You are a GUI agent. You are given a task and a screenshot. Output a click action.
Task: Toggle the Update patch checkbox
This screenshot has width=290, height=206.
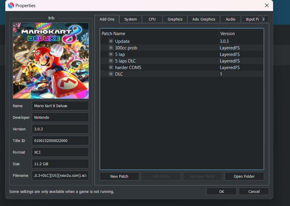pos(111,41)
